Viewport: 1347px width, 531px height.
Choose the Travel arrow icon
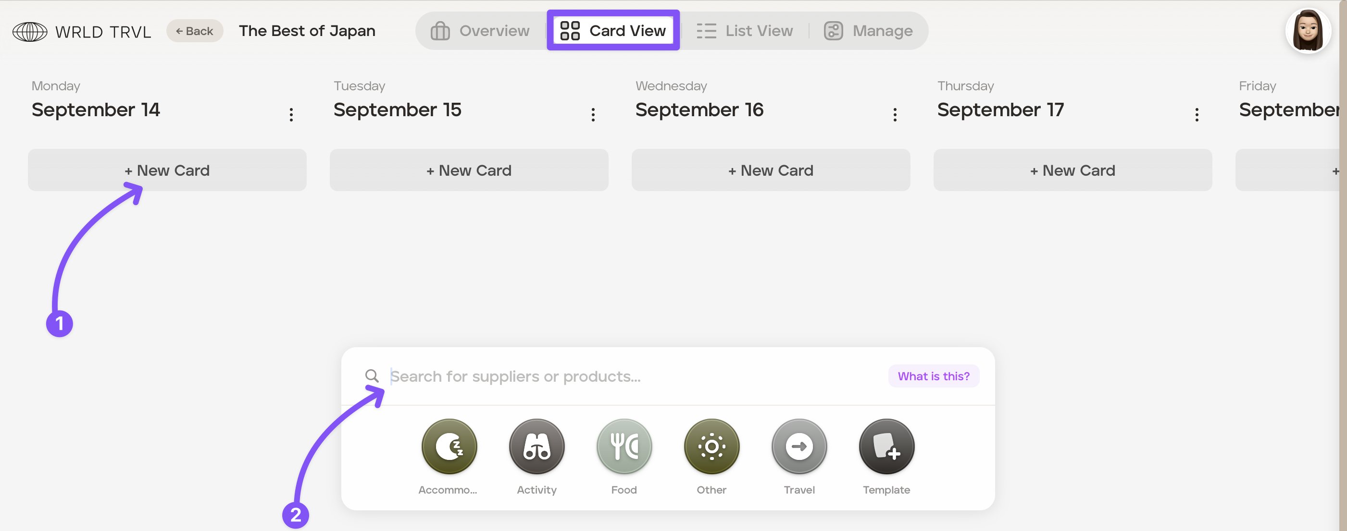799,447
